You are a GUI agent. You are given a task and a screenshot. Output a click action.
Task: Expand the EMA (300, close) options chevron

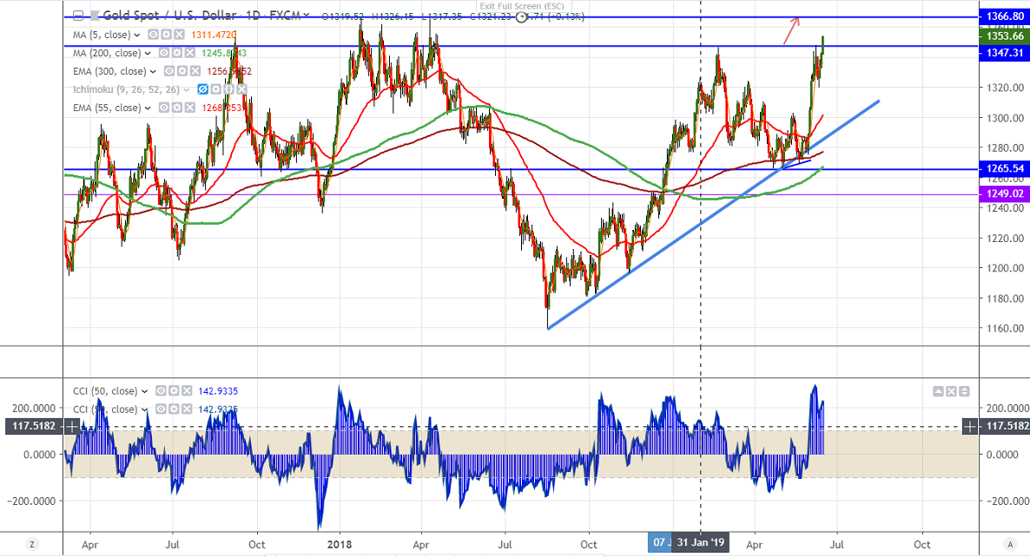point(153,71)
